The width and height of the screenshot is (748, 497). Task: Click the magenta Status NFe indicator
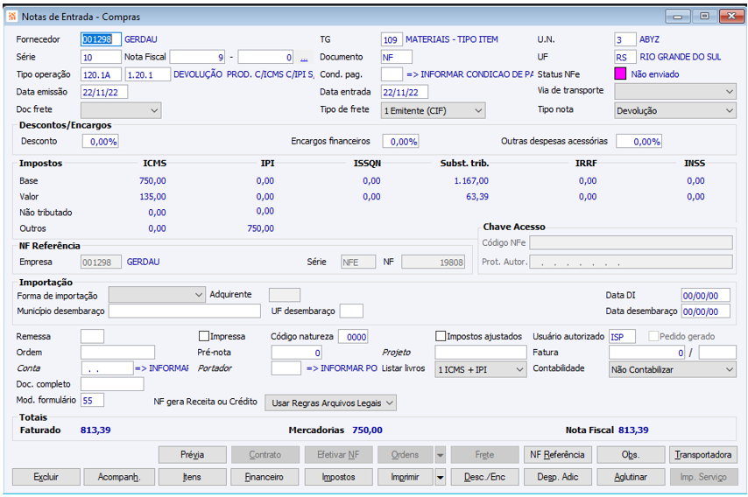coord(621,74)
